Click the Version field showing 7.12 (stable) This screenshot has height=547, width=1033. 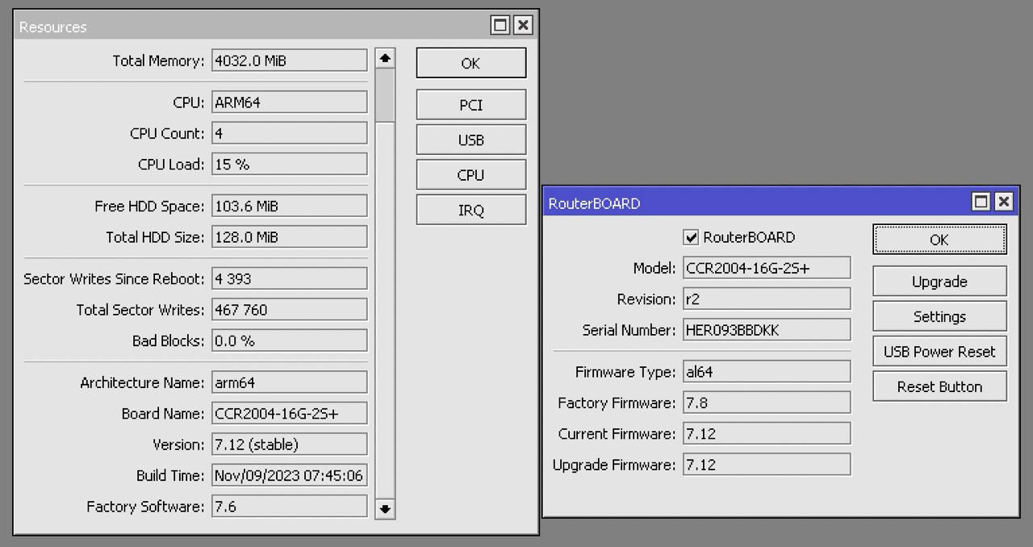click(x=290, y=445)
